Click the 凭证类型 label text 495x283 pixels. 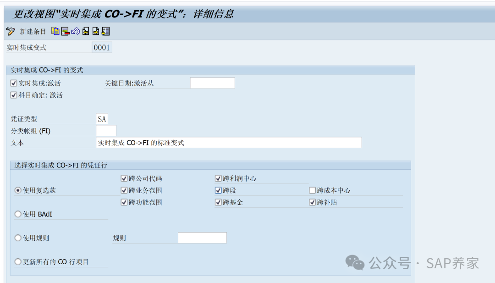click(x=24, y=119)
